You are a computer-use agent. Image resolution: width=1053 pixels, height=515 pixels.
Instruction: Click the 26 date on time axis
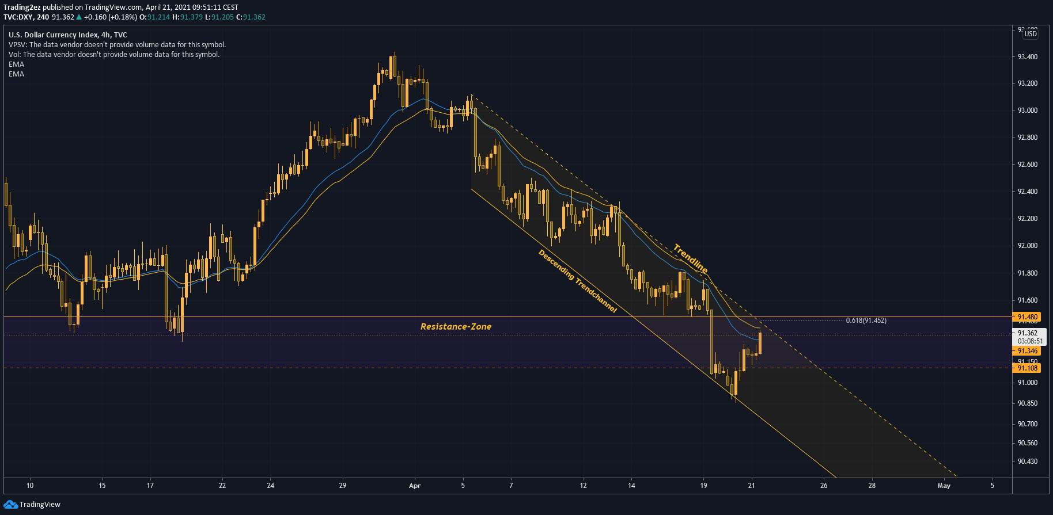pyautogui.click(x=824, y=486)
